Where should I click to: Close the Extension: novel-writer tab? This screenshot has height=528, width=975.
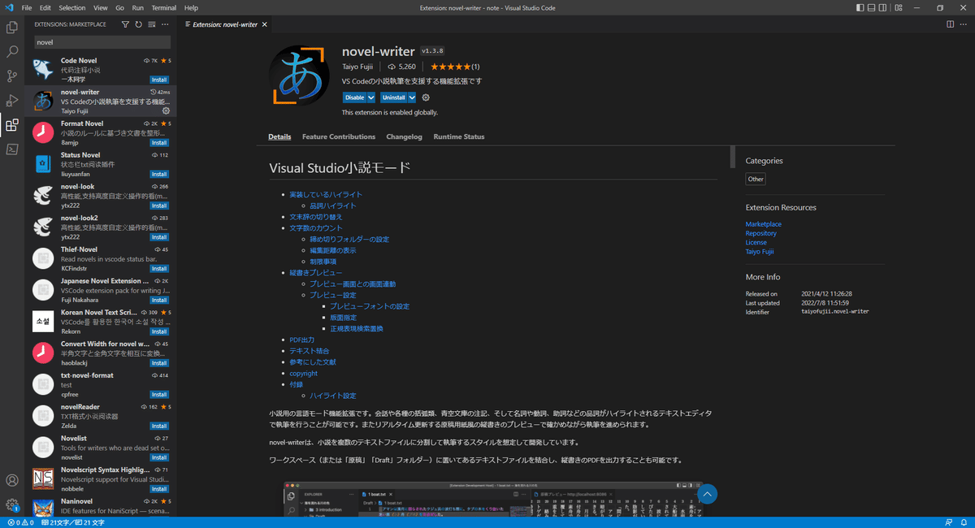point(265,24)
